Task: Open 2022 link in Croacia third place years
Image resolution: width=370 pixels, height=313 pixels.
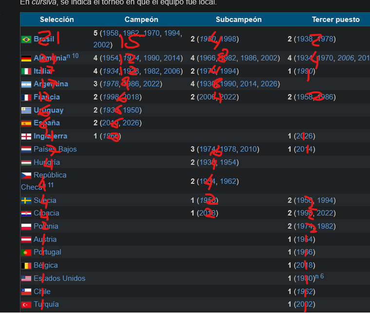Action: point(325,213)
